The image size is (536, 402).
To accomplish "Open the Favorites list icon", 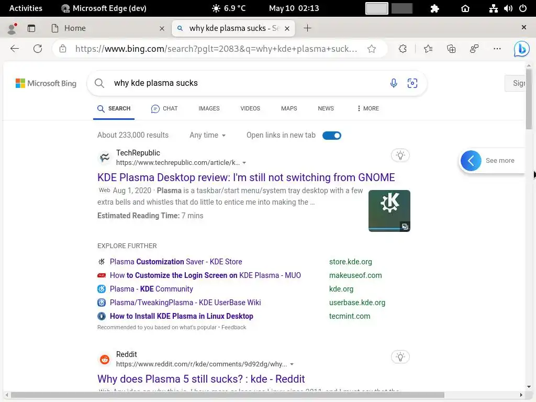I will [x=428, y=49].
